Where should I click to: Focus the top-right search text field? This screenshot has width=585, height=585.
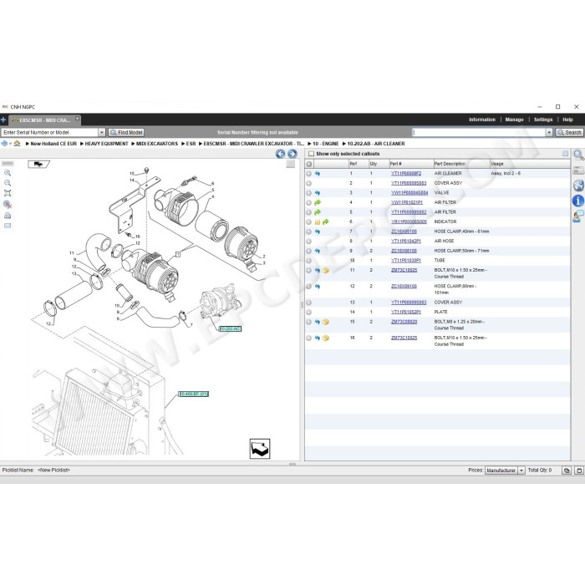coord(479,132)
